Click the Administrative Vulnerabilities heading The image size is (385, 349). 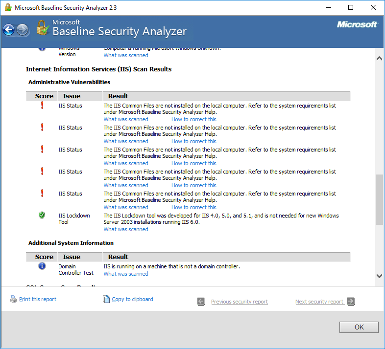coord(69,82)
